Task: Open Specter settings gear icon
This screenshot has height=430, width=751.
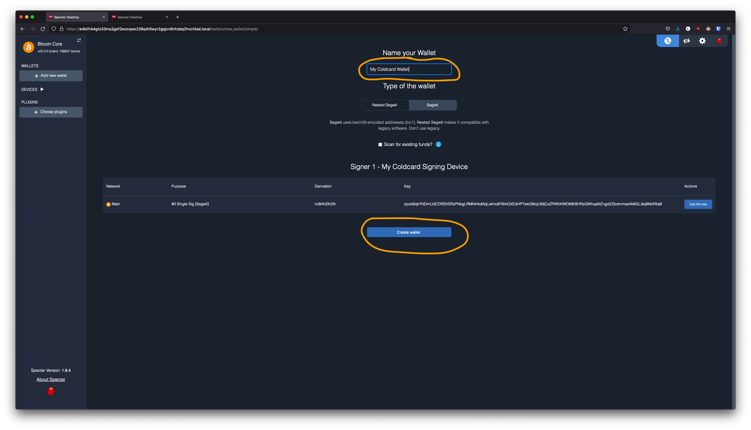Action: [x=702, y=41]
